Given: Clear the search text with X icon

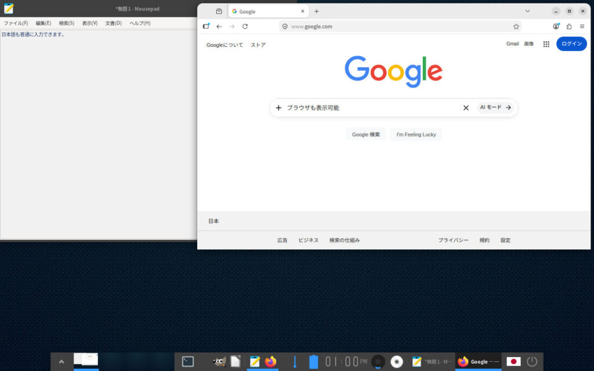Looking at the screenshot, I should click(466, 108).
